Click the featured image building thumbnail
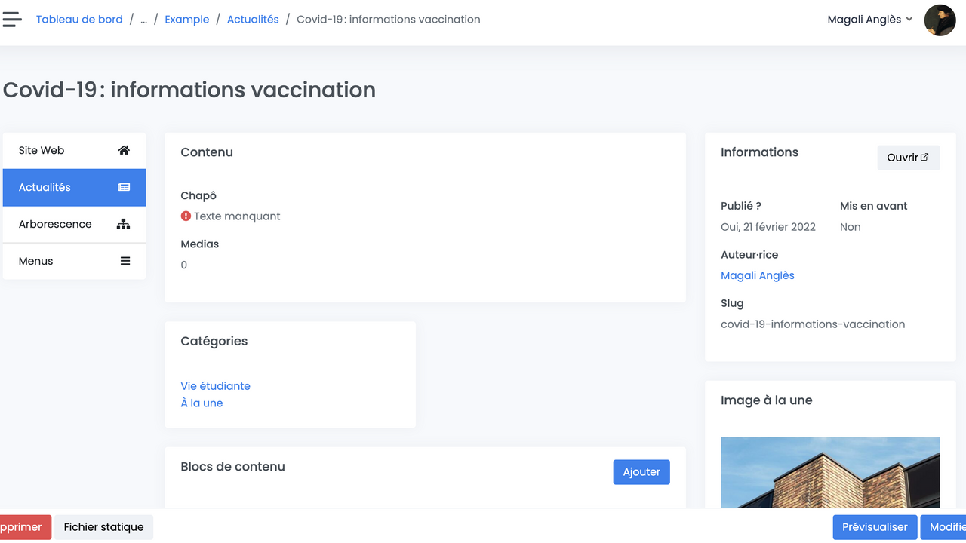966x543 pixels. [830, 472]
